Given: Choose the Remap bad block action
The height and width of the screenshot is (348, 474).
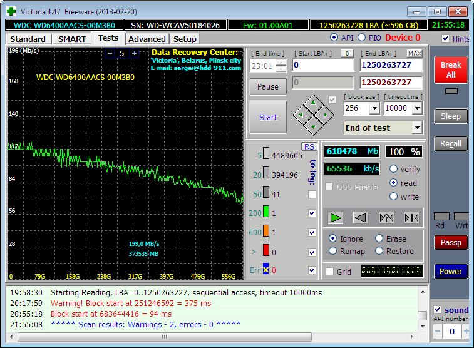Looking at the screenshot, I should point(332,251).
